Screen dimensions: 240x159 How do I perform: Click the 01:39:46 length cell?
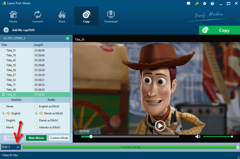(40, 55)
